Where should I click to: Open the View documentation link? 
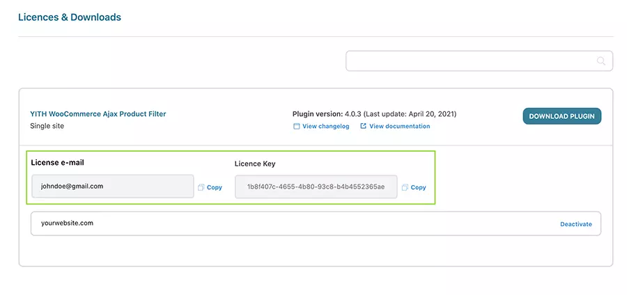[x=399, y=127]
